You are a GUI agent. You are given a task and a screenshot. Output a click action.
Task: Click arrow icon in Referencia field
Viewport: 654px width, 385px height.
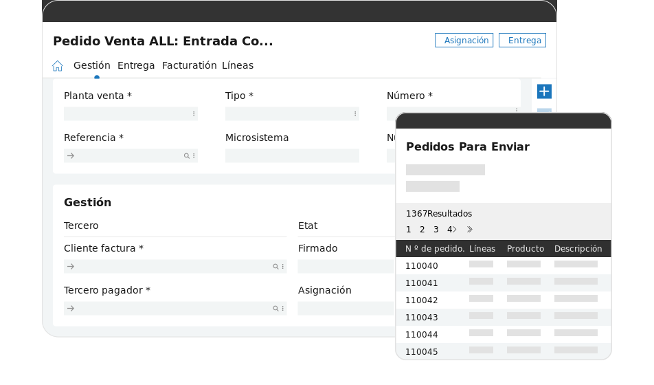click(x=70, y=156)
